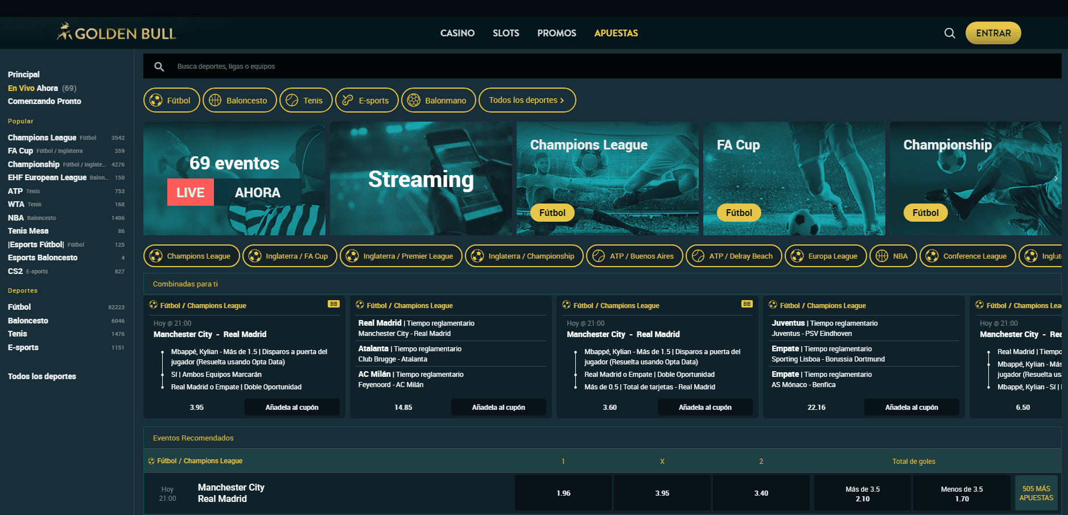
Task: Select Más de 3.5 goals at 2.10
Action: click(863, 493)
